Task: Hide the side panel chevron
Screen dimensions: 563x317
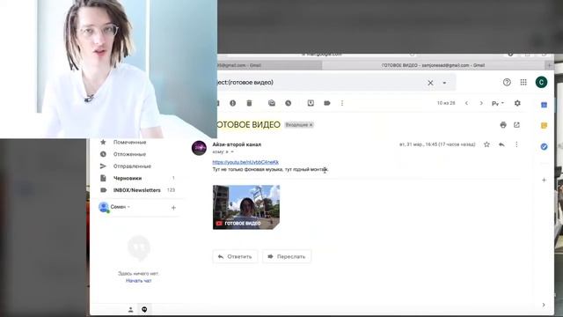Action: (544, 305)
